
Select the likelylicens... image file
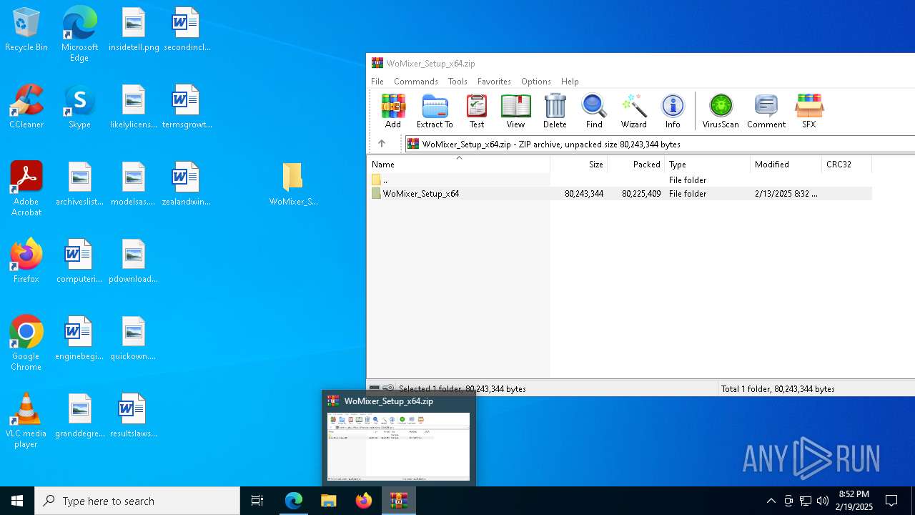tap(134, 107)
